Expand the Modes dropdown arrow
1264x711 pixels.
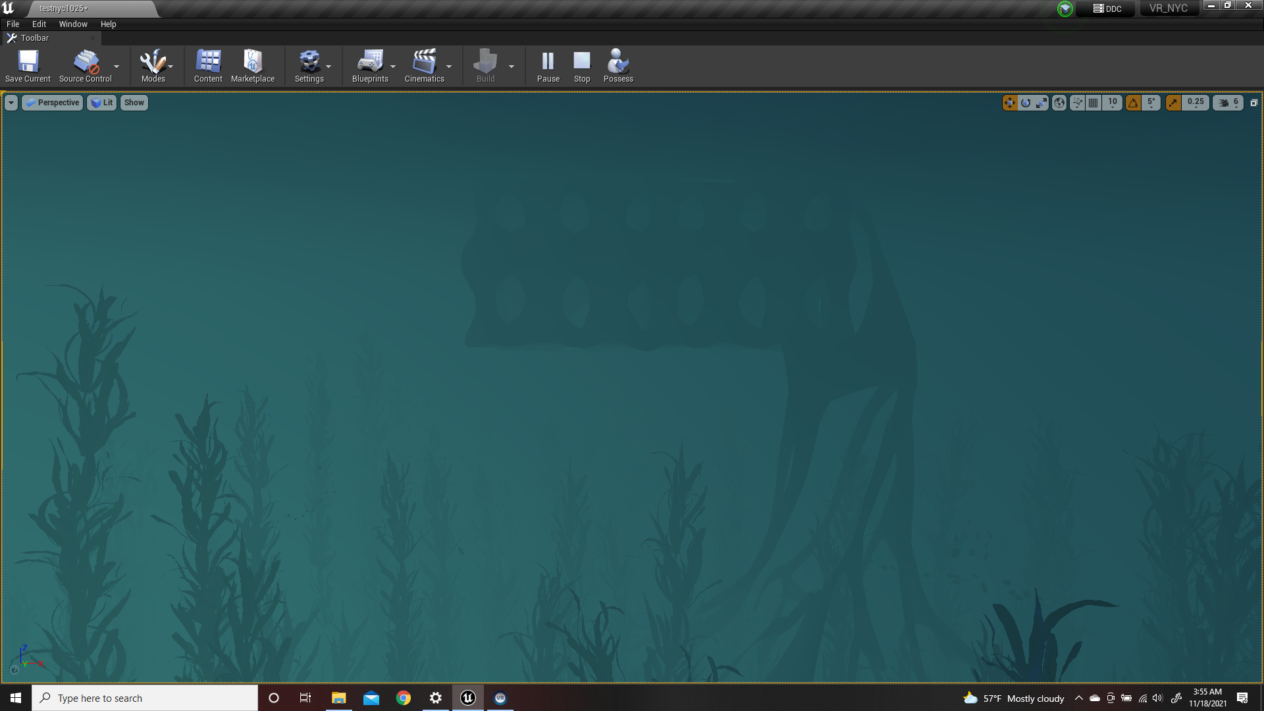[171, 66]
